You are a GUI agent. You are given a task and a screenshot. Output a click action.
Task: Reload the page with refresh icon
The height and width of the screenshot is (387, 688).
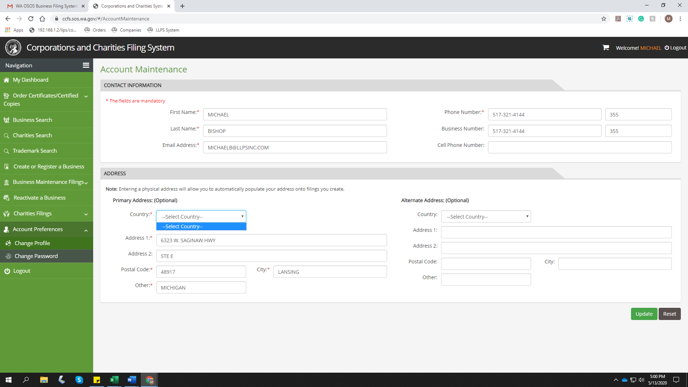click(x=31, y=19)
